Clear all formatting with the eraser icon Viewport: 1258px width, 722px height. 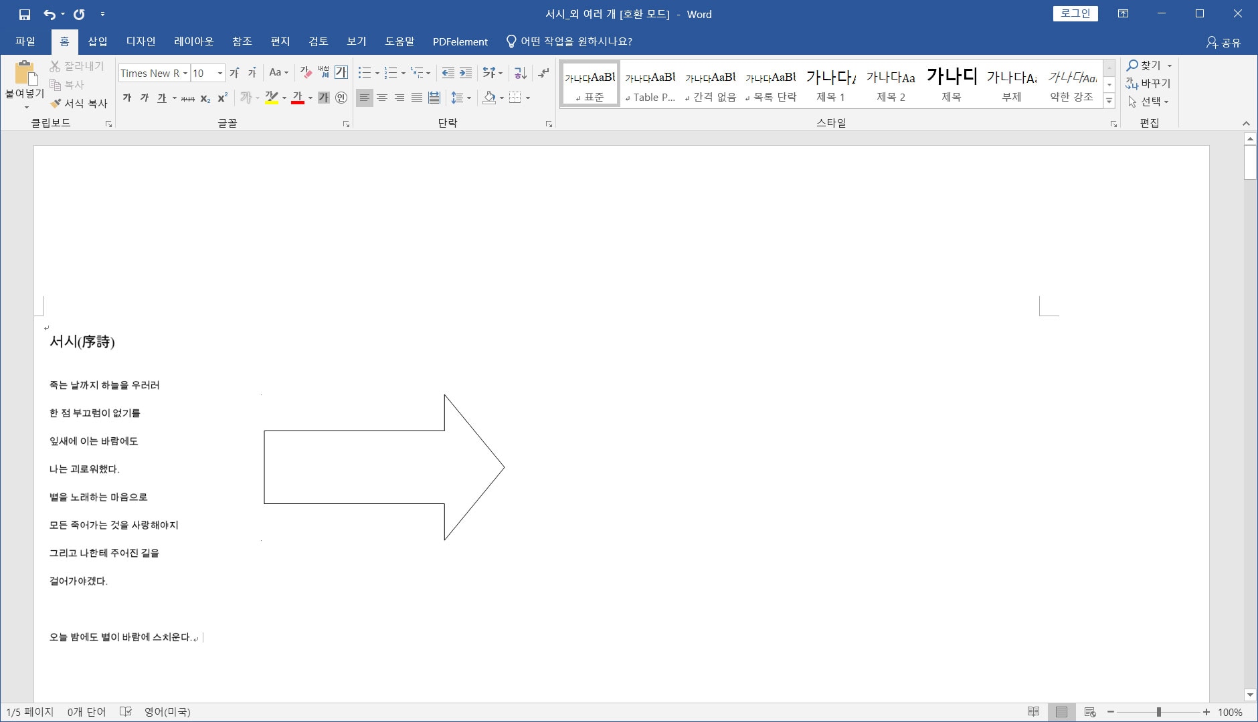click(306, 72)
